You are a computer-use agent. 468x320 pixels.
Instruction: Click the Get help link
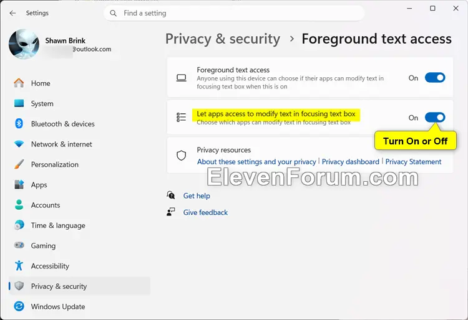(197, 195)
